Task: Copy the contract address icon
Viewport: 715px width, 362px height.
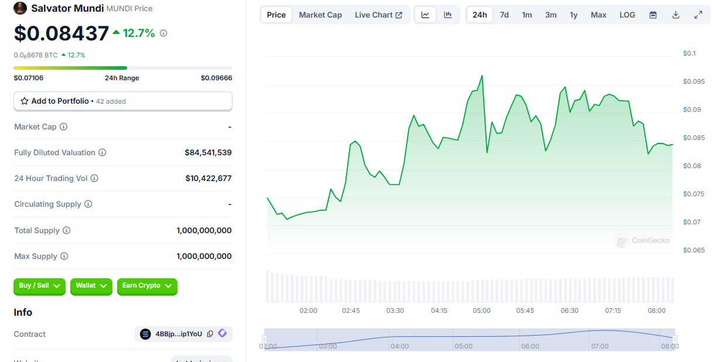Action: pos(210,334)
